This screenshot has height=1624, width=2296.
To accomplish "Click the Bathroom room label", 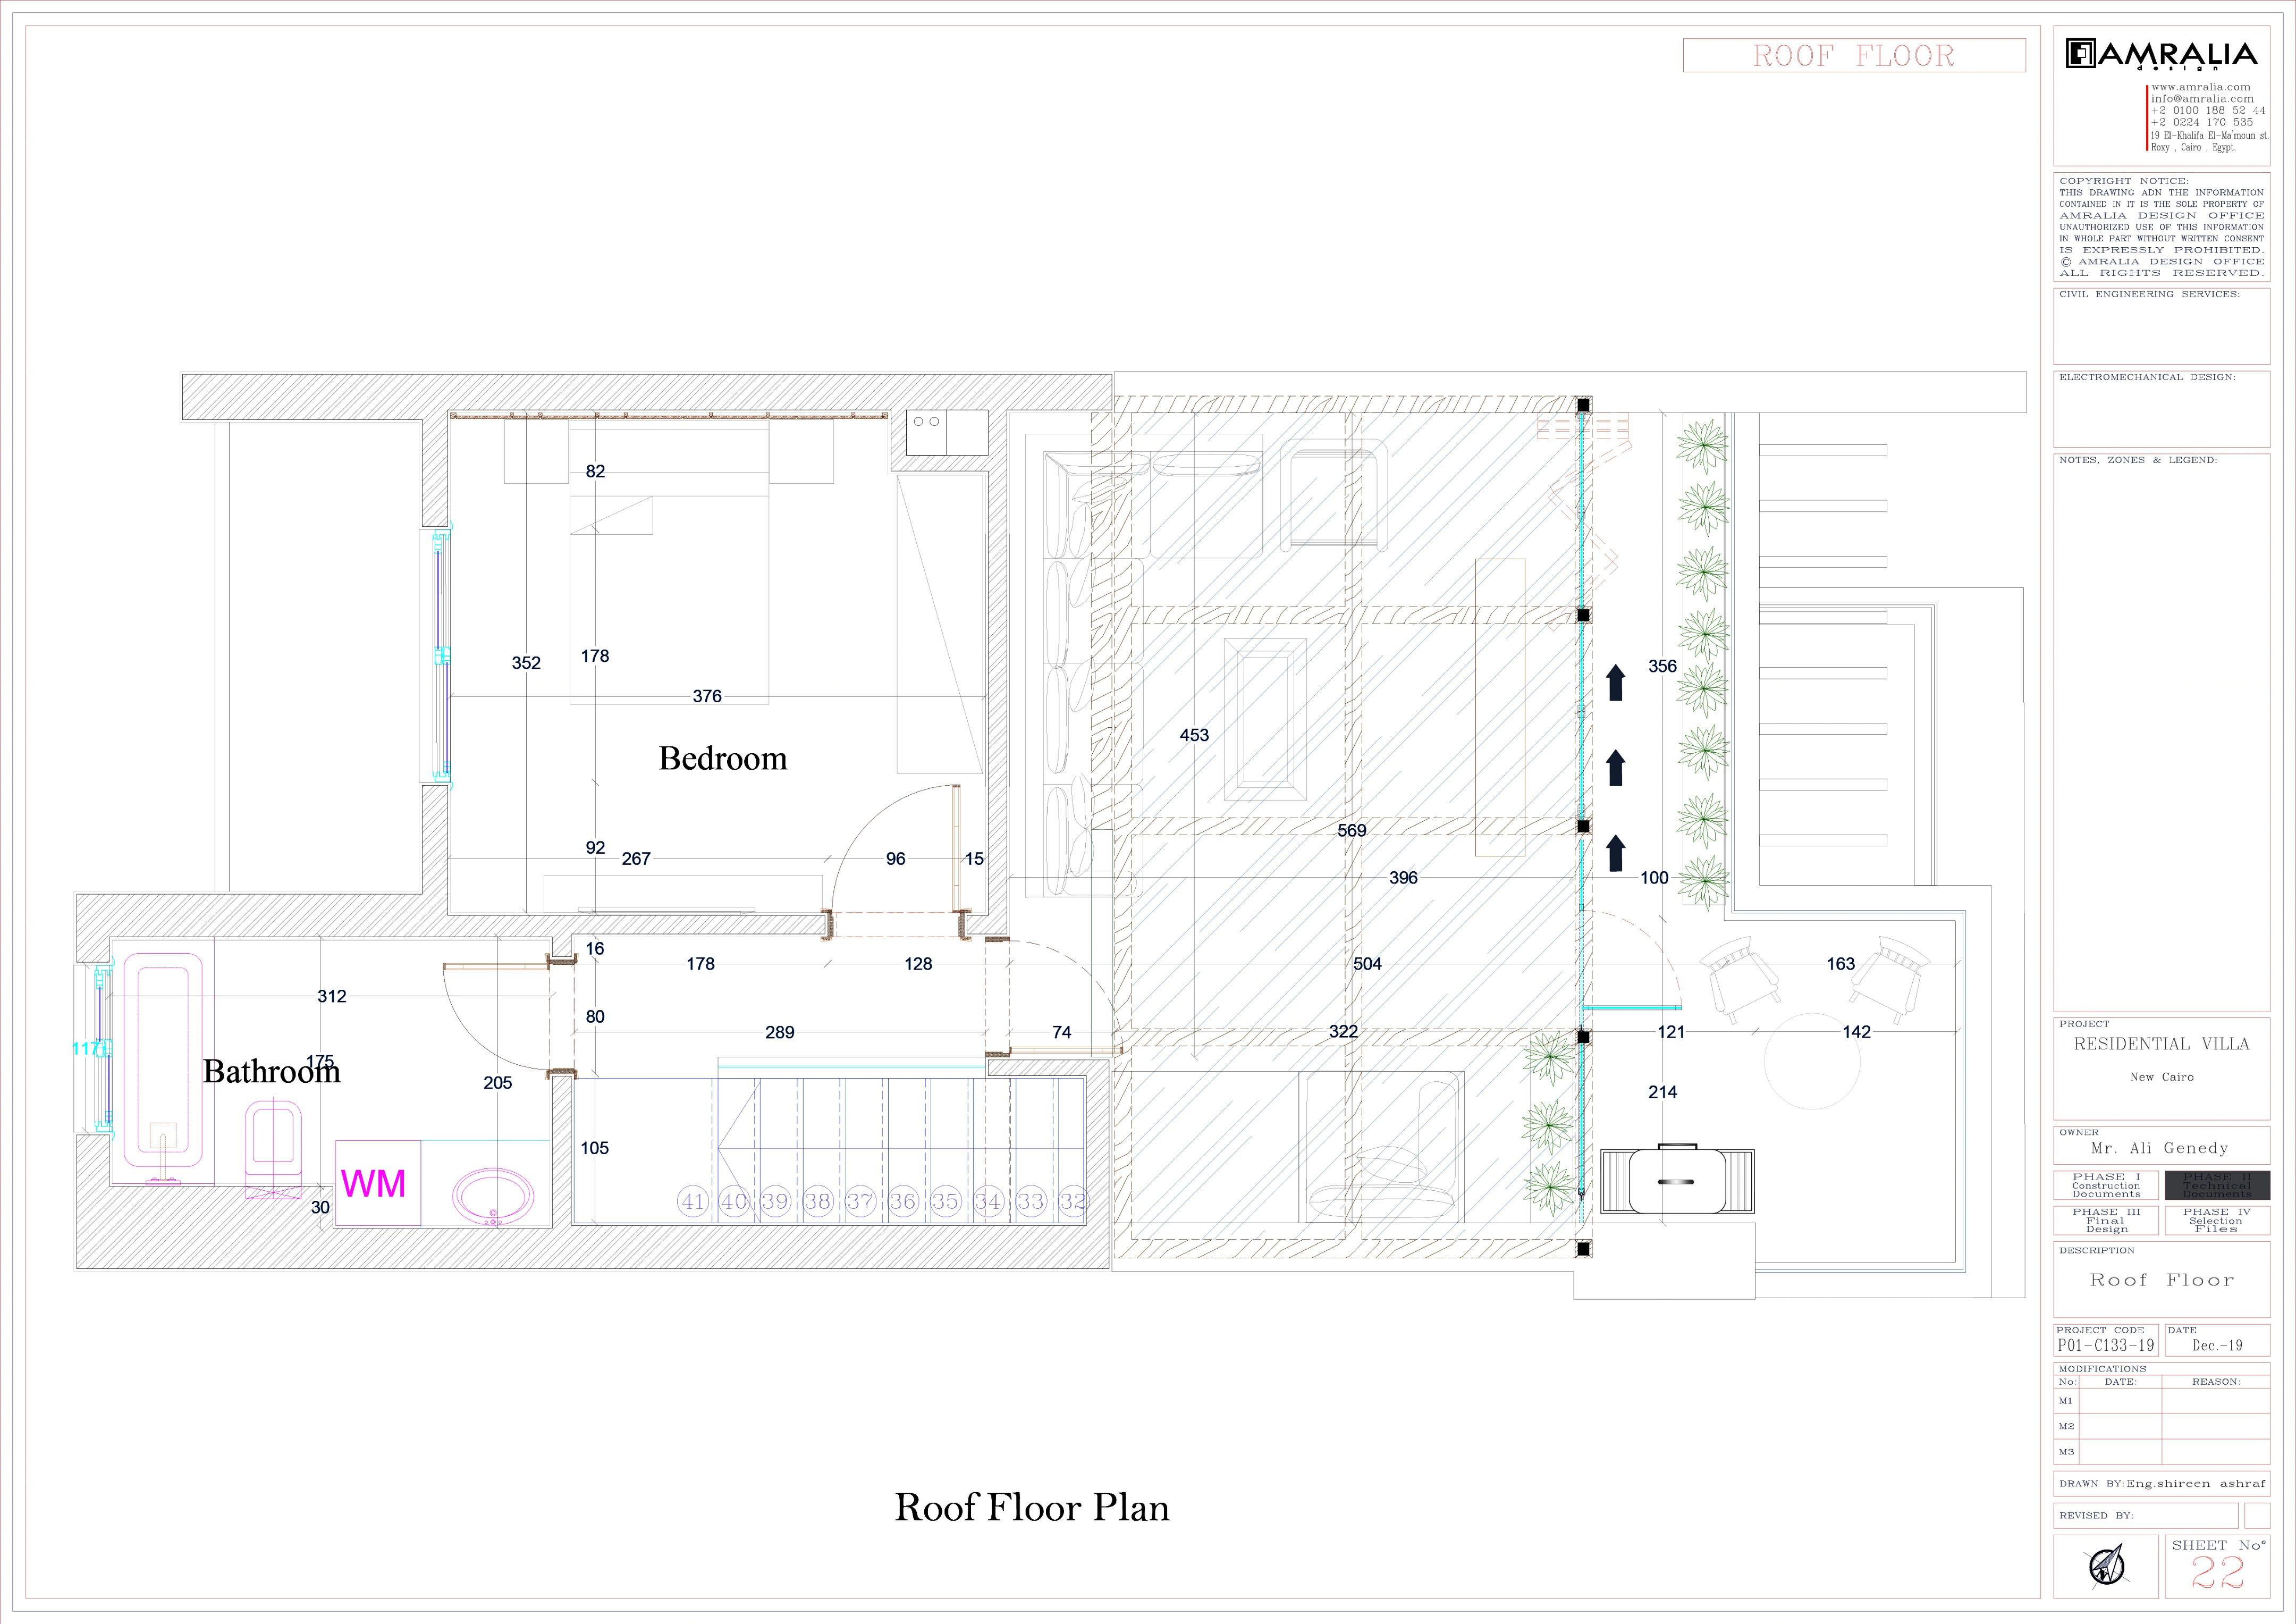I will click(x=272, y=1071).
